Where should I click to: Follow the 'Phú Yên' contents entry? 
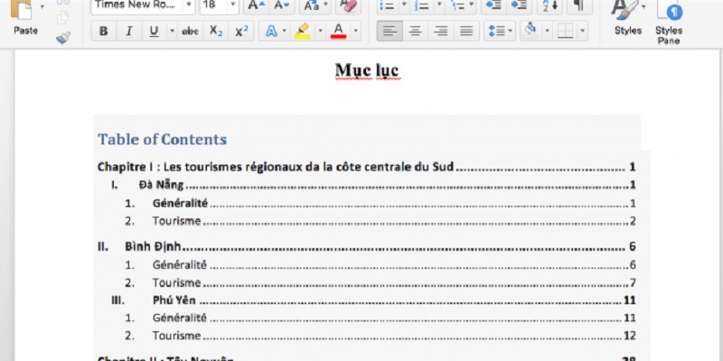373,301
